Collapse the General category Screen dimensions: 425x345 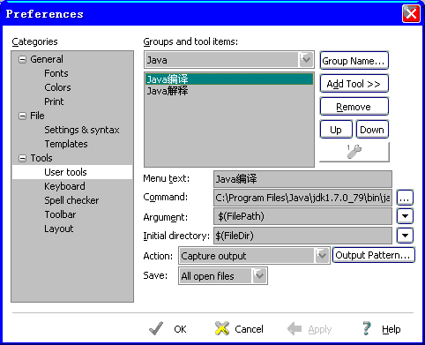[22, 60]
